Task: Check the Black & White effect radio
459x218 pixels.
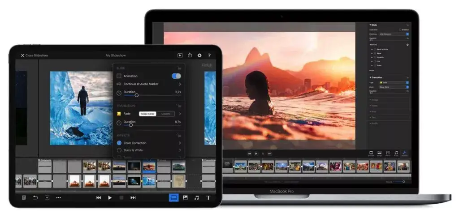Action: (x=119, y=150)
